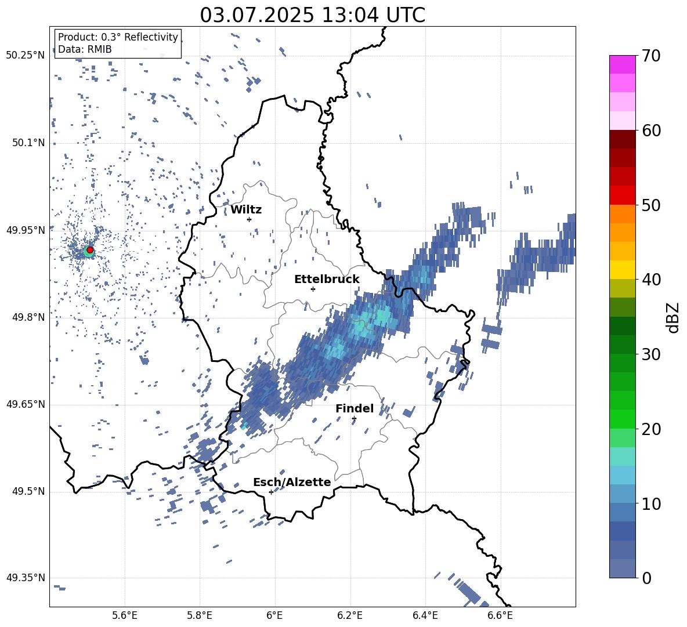The width and height of the screenshot is (687, 627).
Task: Click the bright green 20 dBZ colorbar segment
Action: click(x=622, y=419)
